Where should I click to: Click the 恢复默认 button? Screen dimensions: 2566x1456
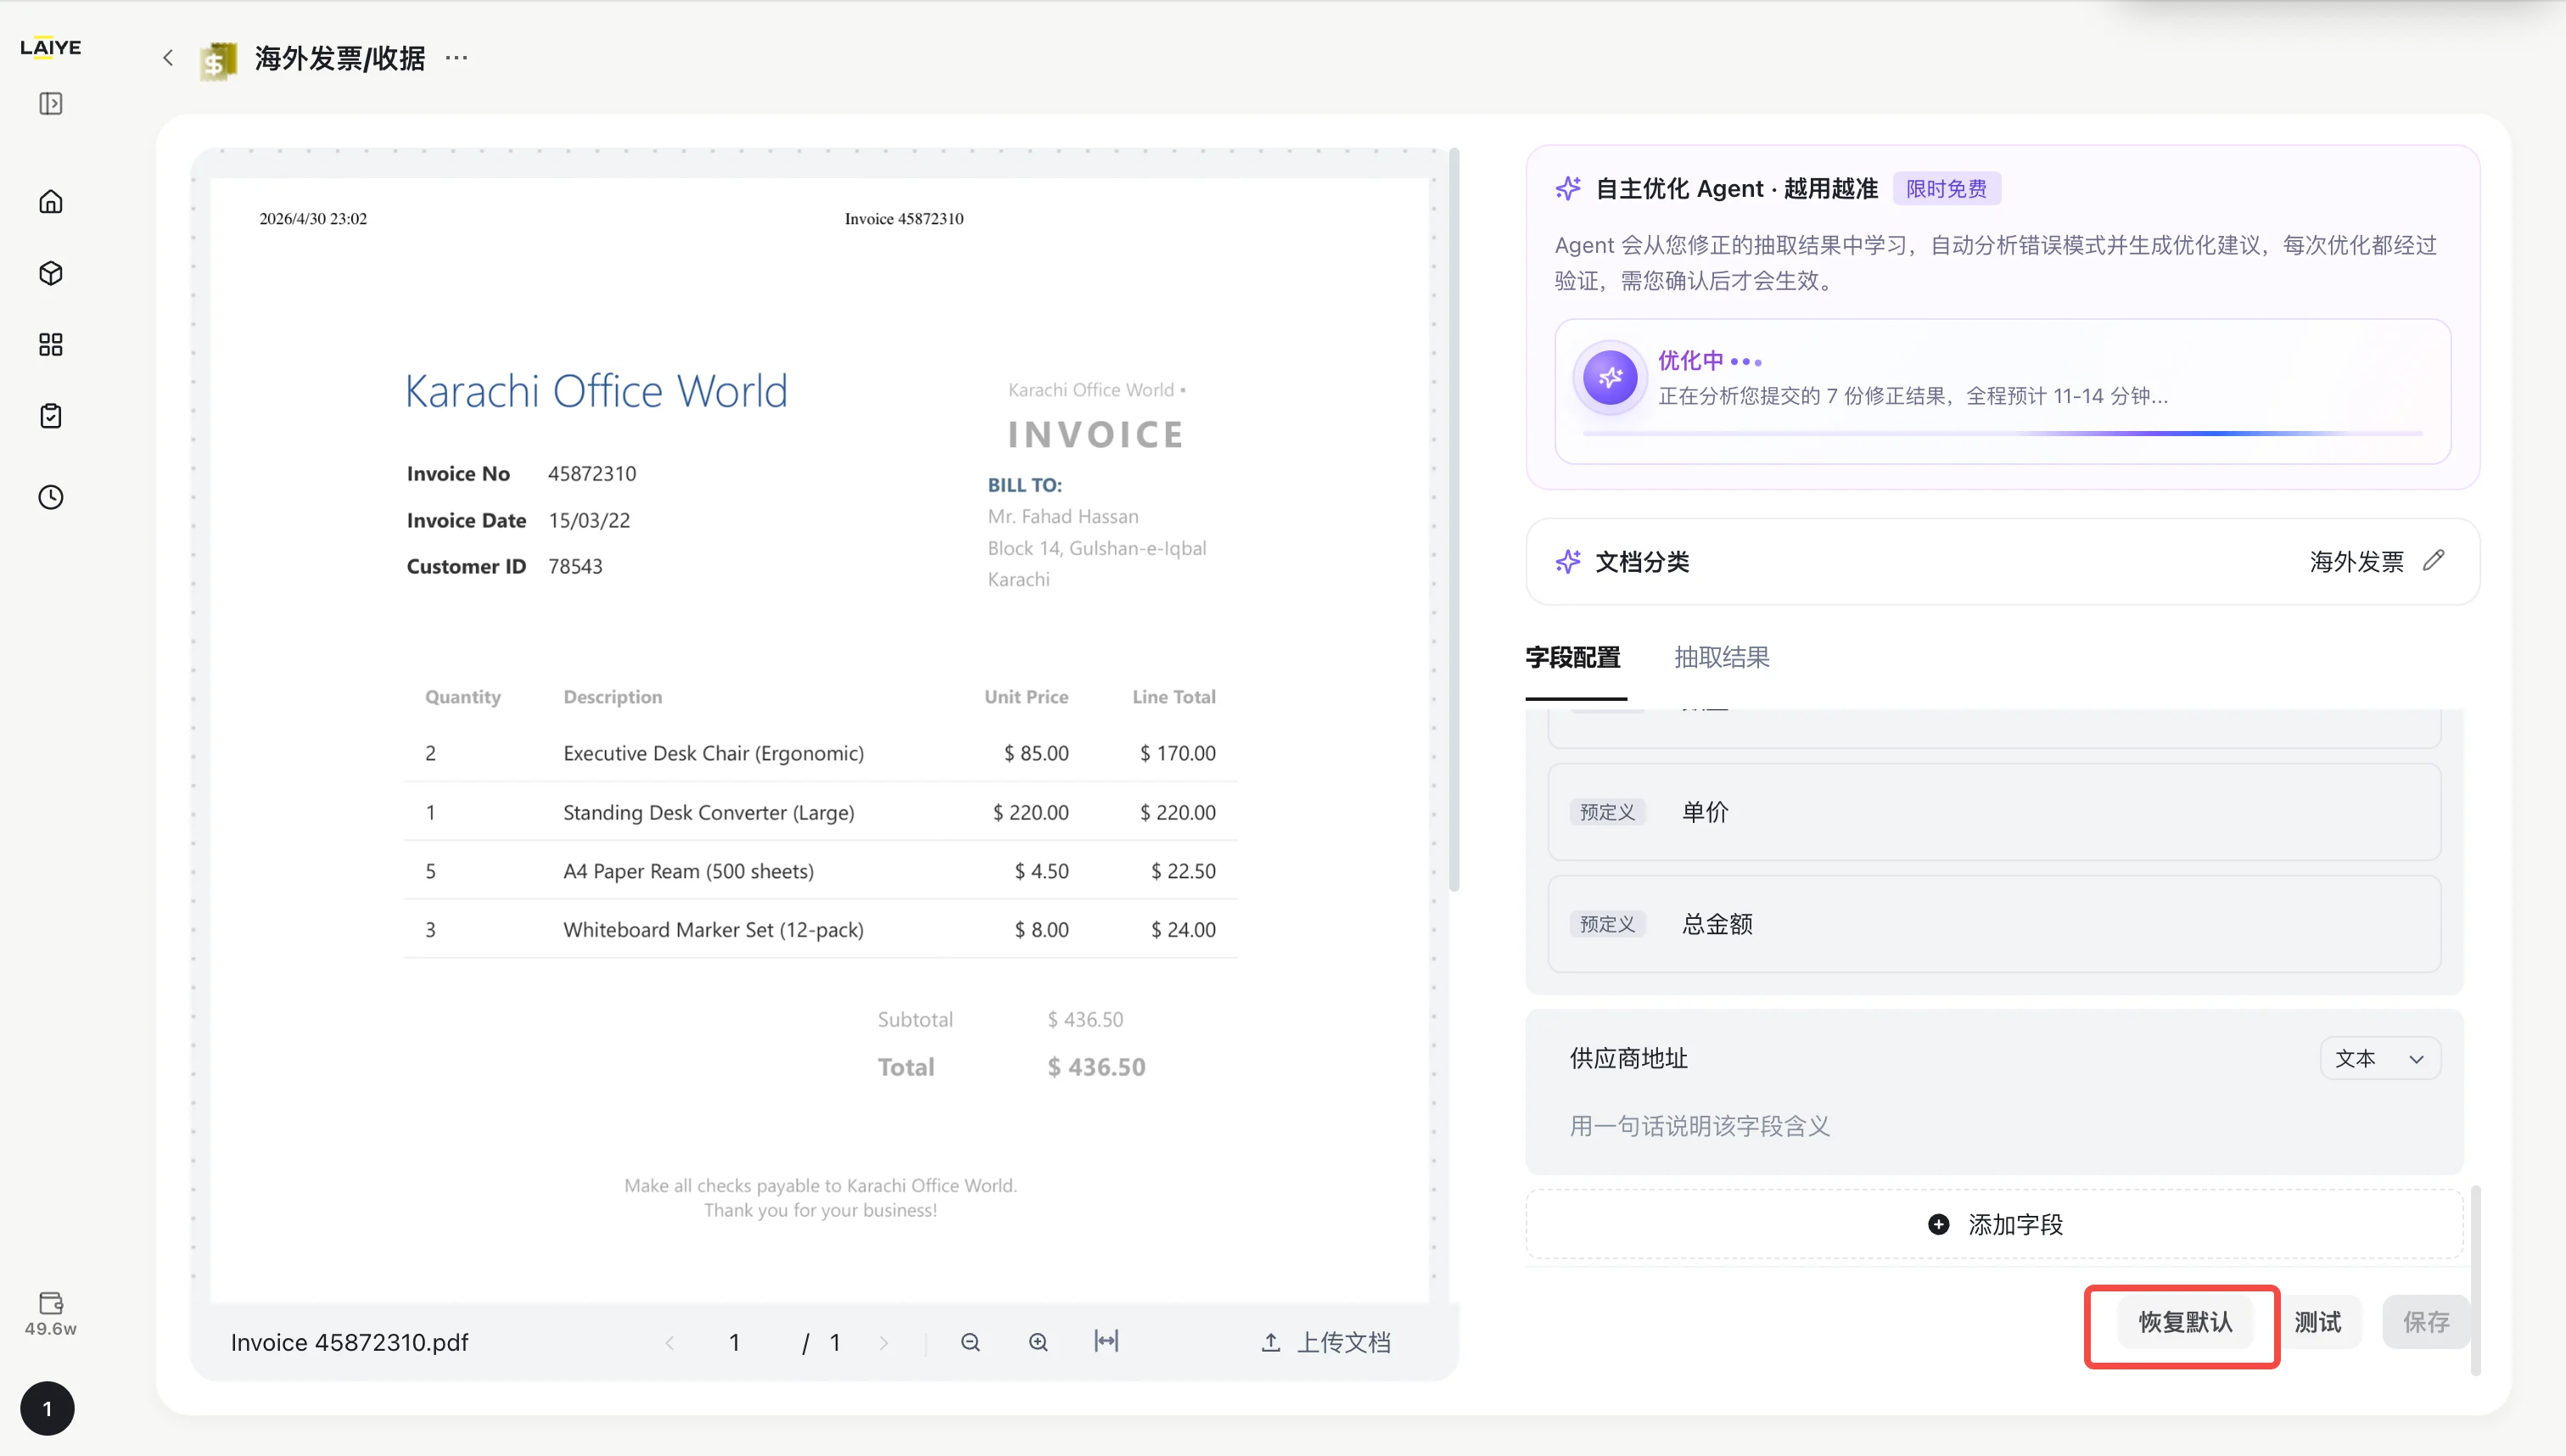point(2185,1322)
